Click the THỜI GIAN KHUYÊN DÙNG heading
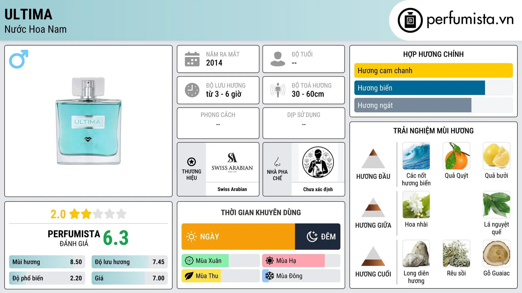This screenshot has width=522, height=293. (x=261, y=213)
